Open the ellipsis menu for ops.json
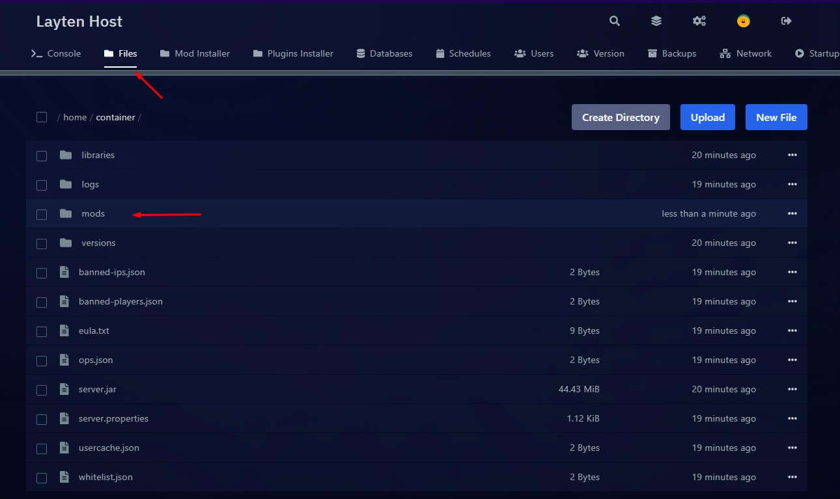 (x=792, y=360)
